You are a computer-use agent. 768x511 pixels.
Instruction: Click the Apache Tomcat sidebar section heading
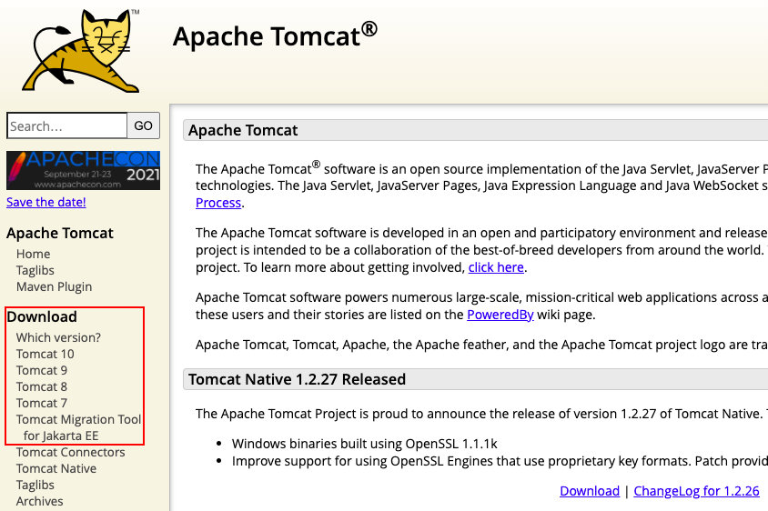click(x=60, y=233)
